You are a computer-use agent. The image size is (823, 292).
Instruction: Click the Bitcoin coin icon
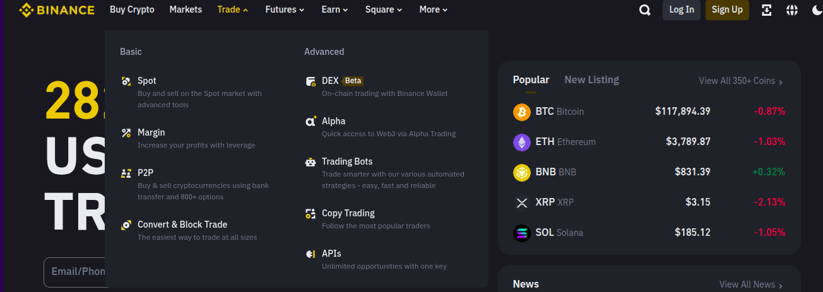522,112
